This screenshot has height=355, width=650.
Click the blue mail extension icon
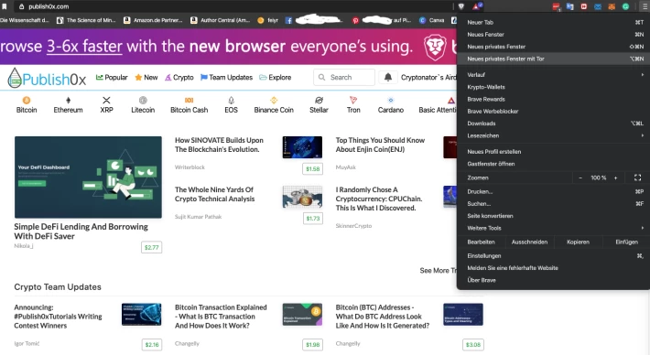pos(597,6)
